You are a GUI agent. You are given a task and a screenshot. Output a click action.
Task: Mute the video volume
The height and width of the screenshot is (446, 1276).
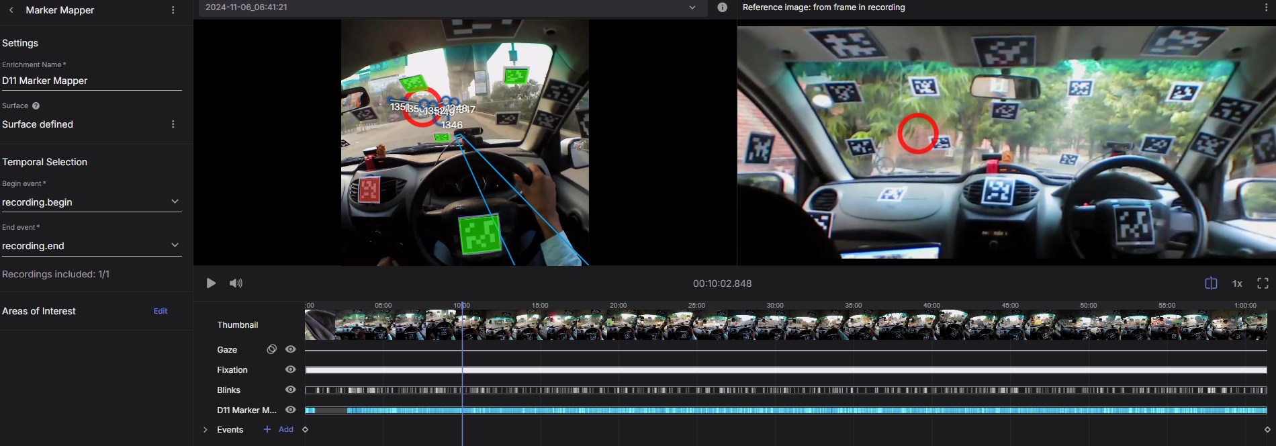(236, 283)
